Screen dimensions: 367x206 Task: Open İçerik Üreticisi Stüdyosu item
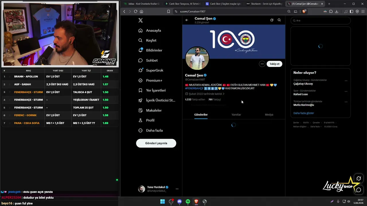click(157, 100)
